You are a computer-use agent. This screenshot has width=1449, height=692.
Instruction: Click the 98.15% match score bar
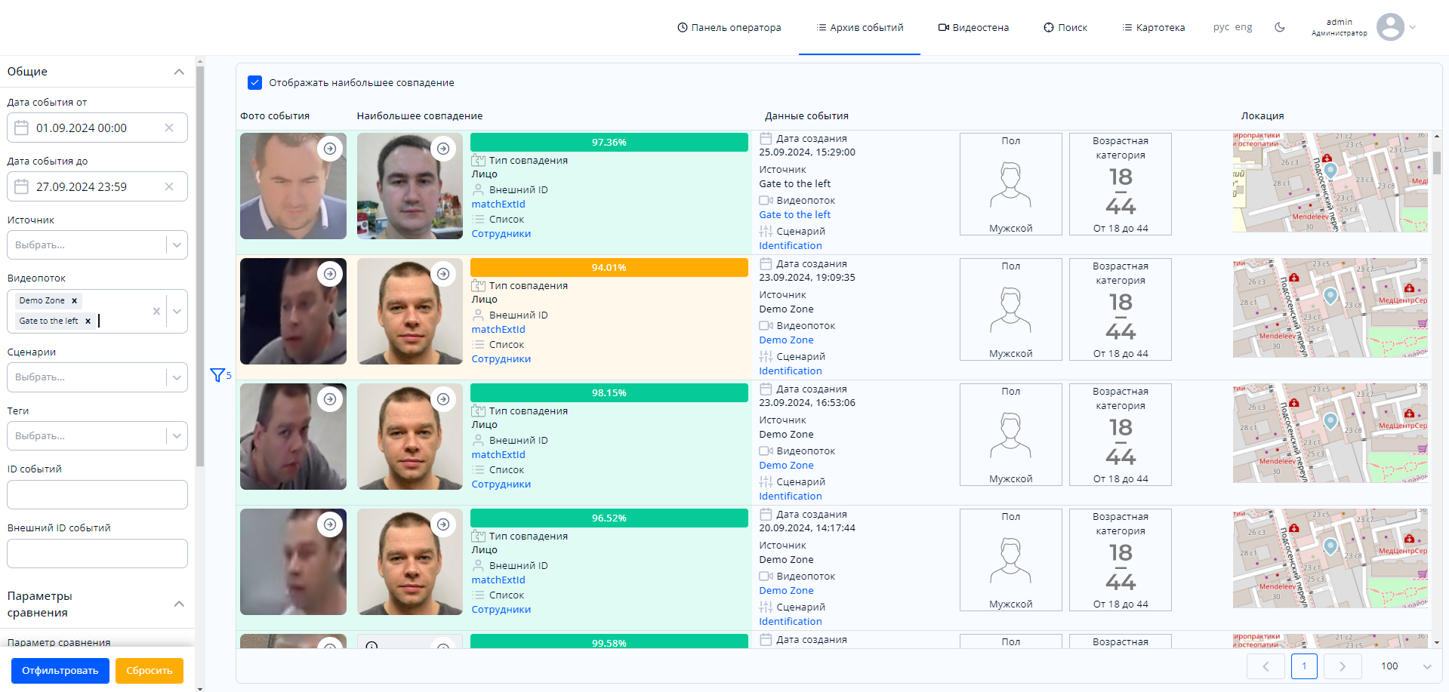tap(609, 392)
